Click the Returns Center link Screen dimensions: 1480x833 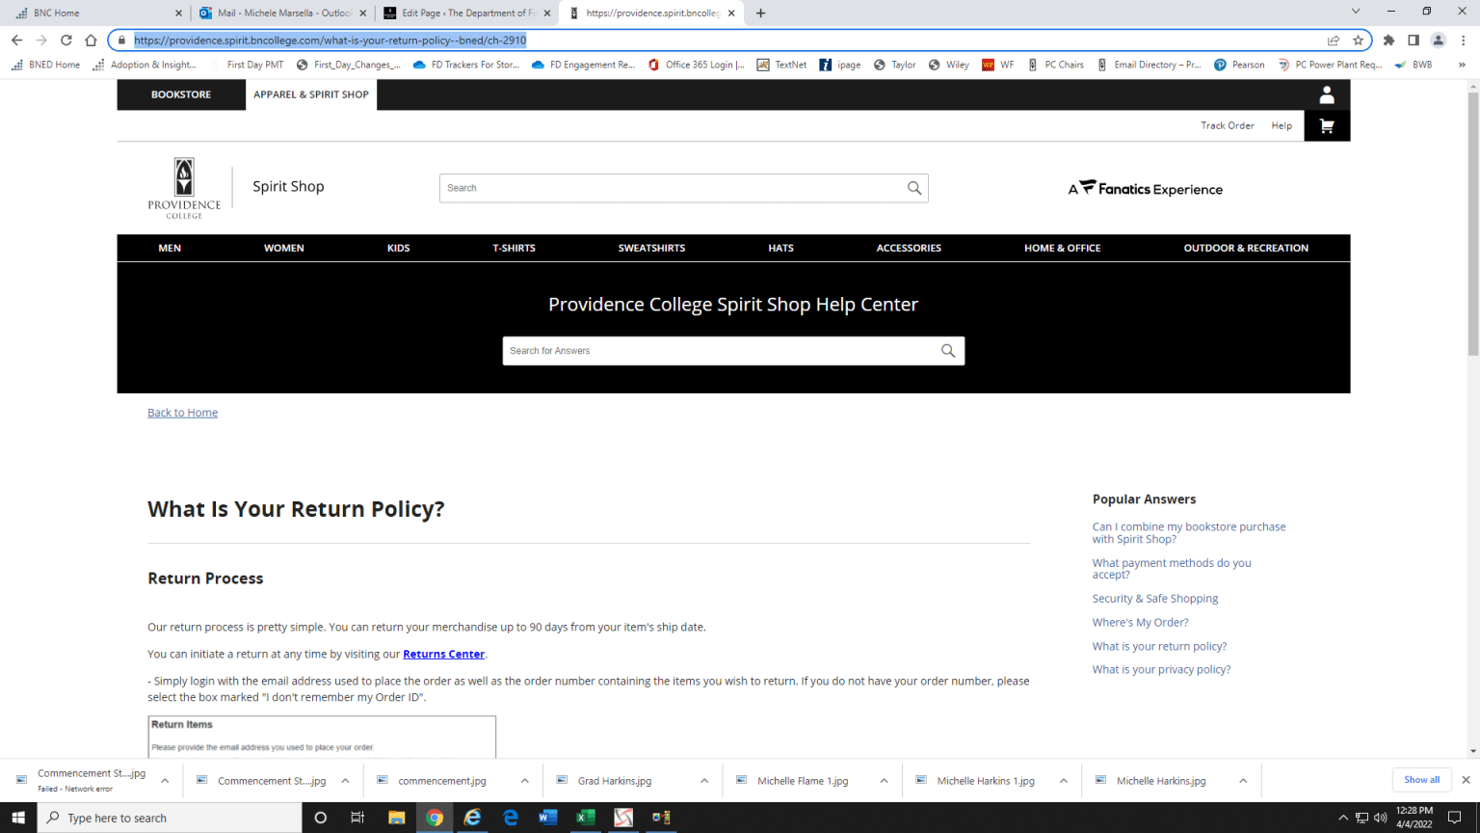[443, 654]
